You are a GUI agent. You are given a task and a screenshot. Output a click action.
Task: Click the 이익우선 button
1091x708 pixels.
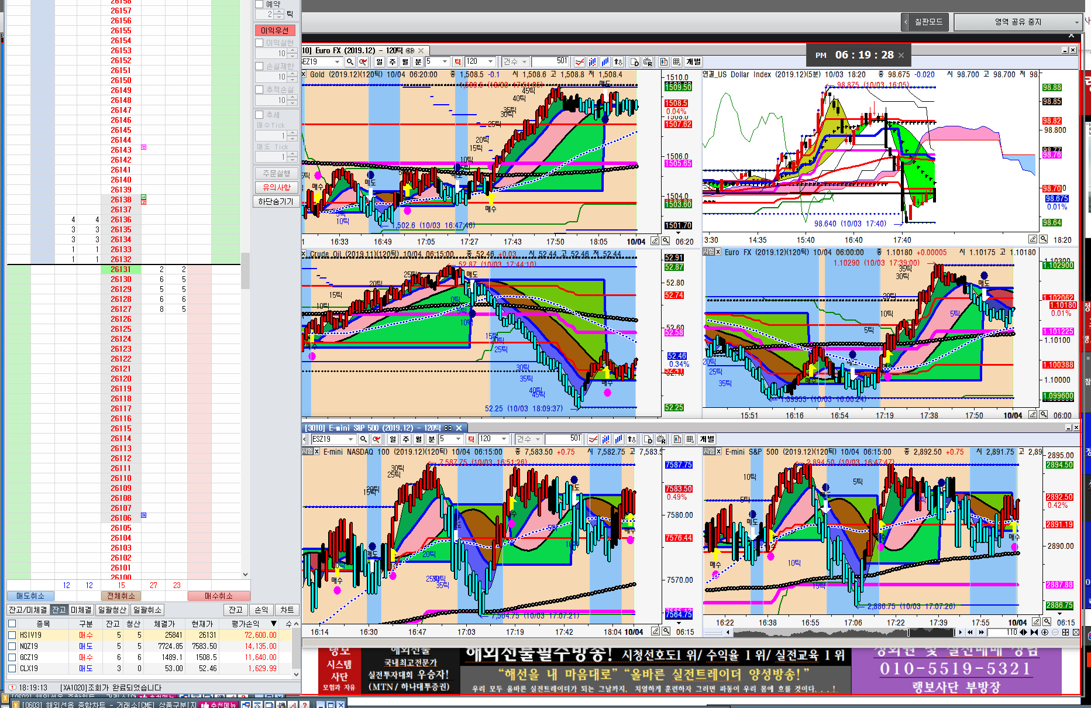(275, 30)
